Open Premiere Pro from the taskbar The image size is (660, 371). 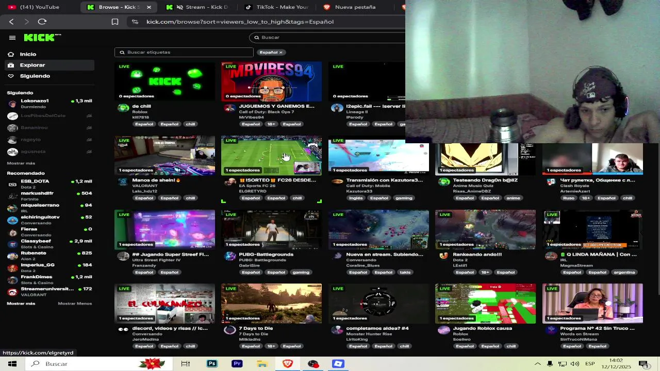pos(237,364)
